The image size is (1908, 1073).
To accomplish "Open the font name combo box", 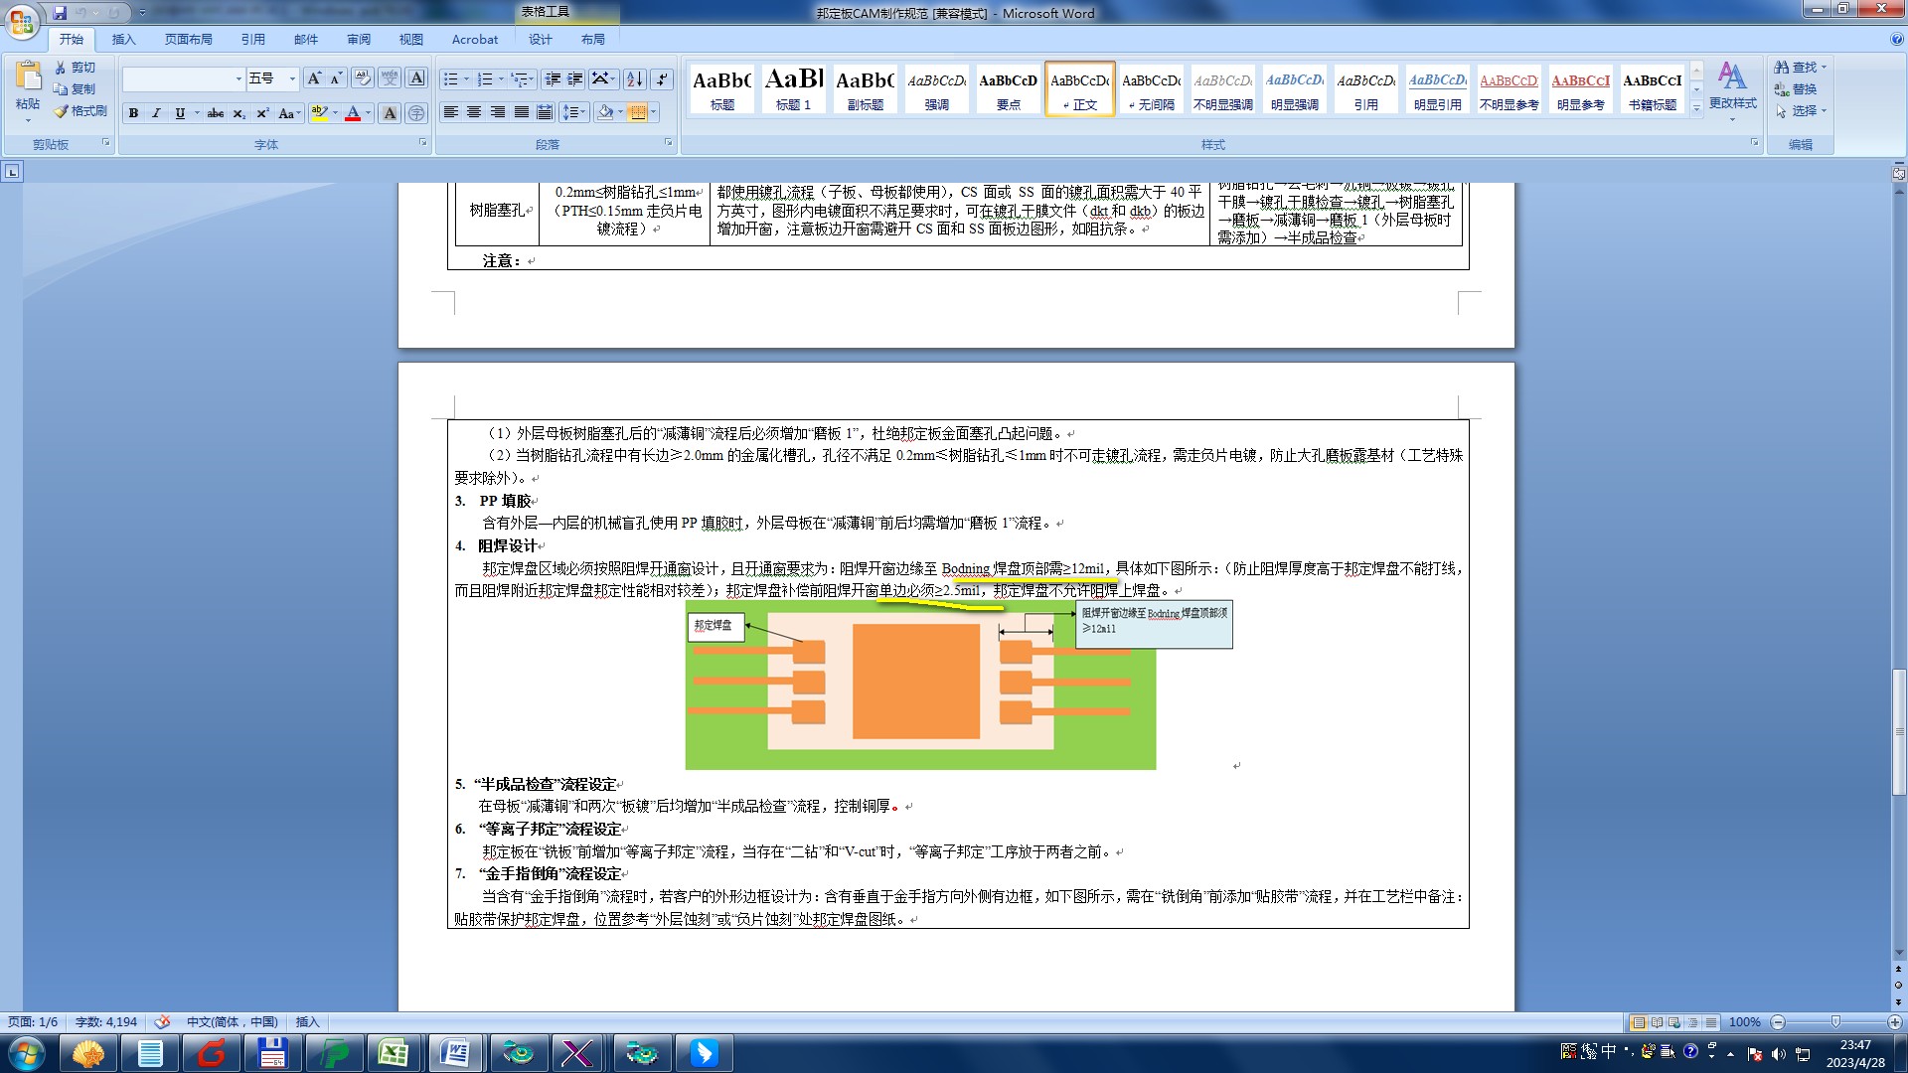I will [x=184, y=78].
